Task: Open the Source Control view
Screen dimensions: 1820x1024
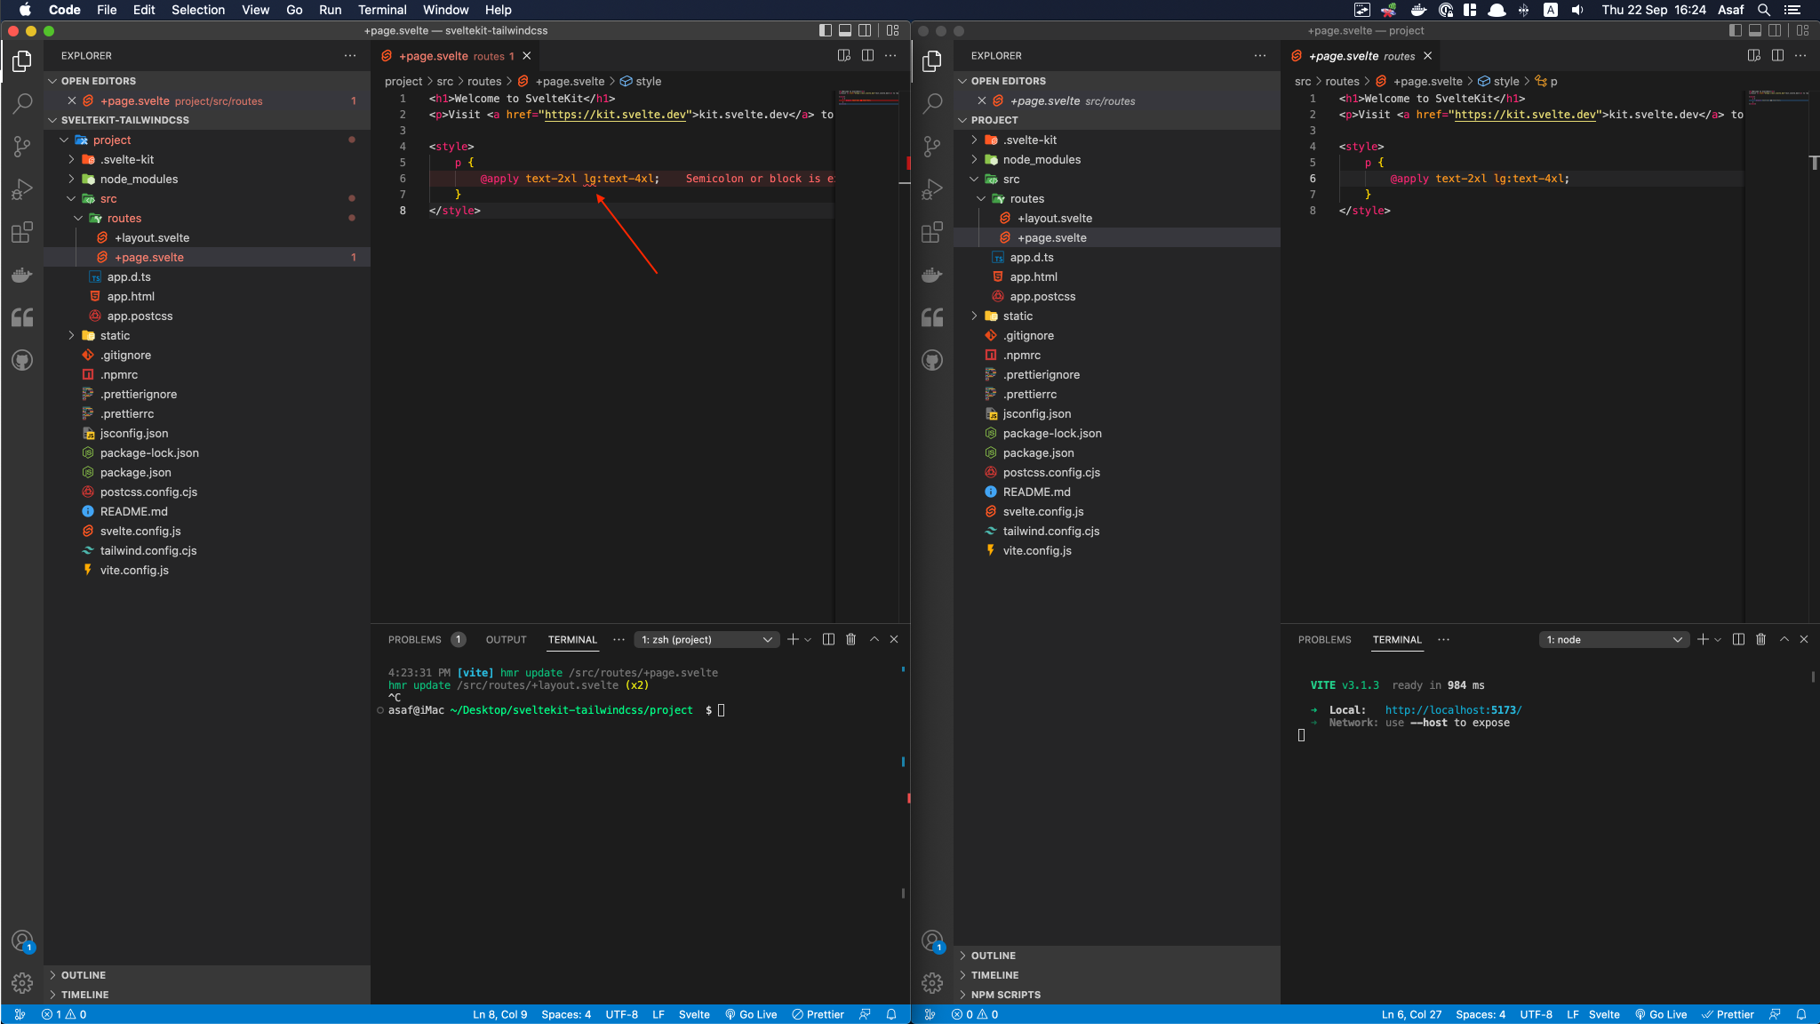Action: (x=22, y=147)
